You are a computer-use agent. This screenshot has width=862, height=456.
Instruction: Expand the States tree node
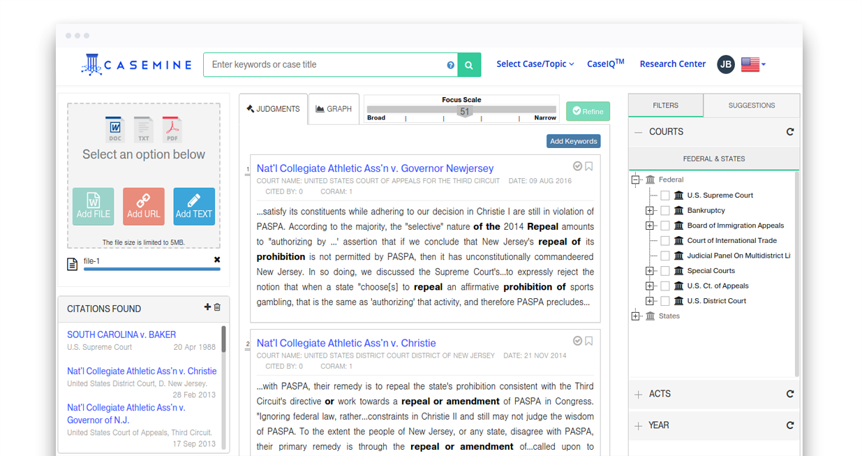pyautogui.click(x=635, y=316)
